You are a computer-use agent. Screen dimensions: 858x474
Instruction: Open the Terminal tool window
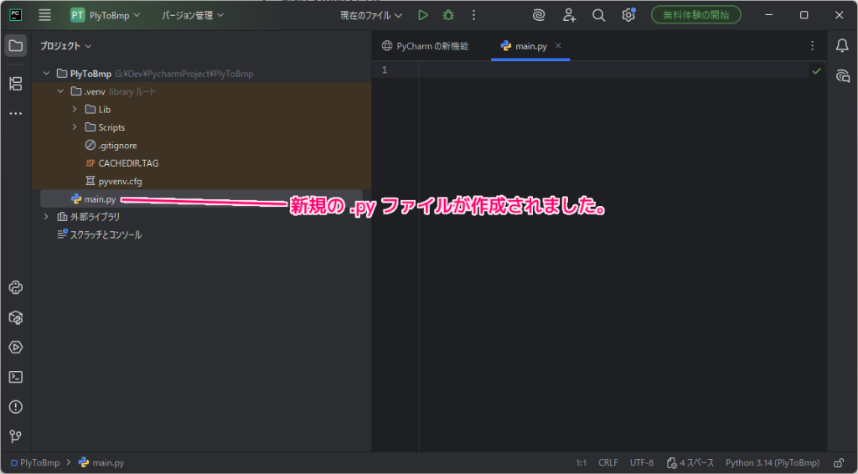tap(16, 377)
